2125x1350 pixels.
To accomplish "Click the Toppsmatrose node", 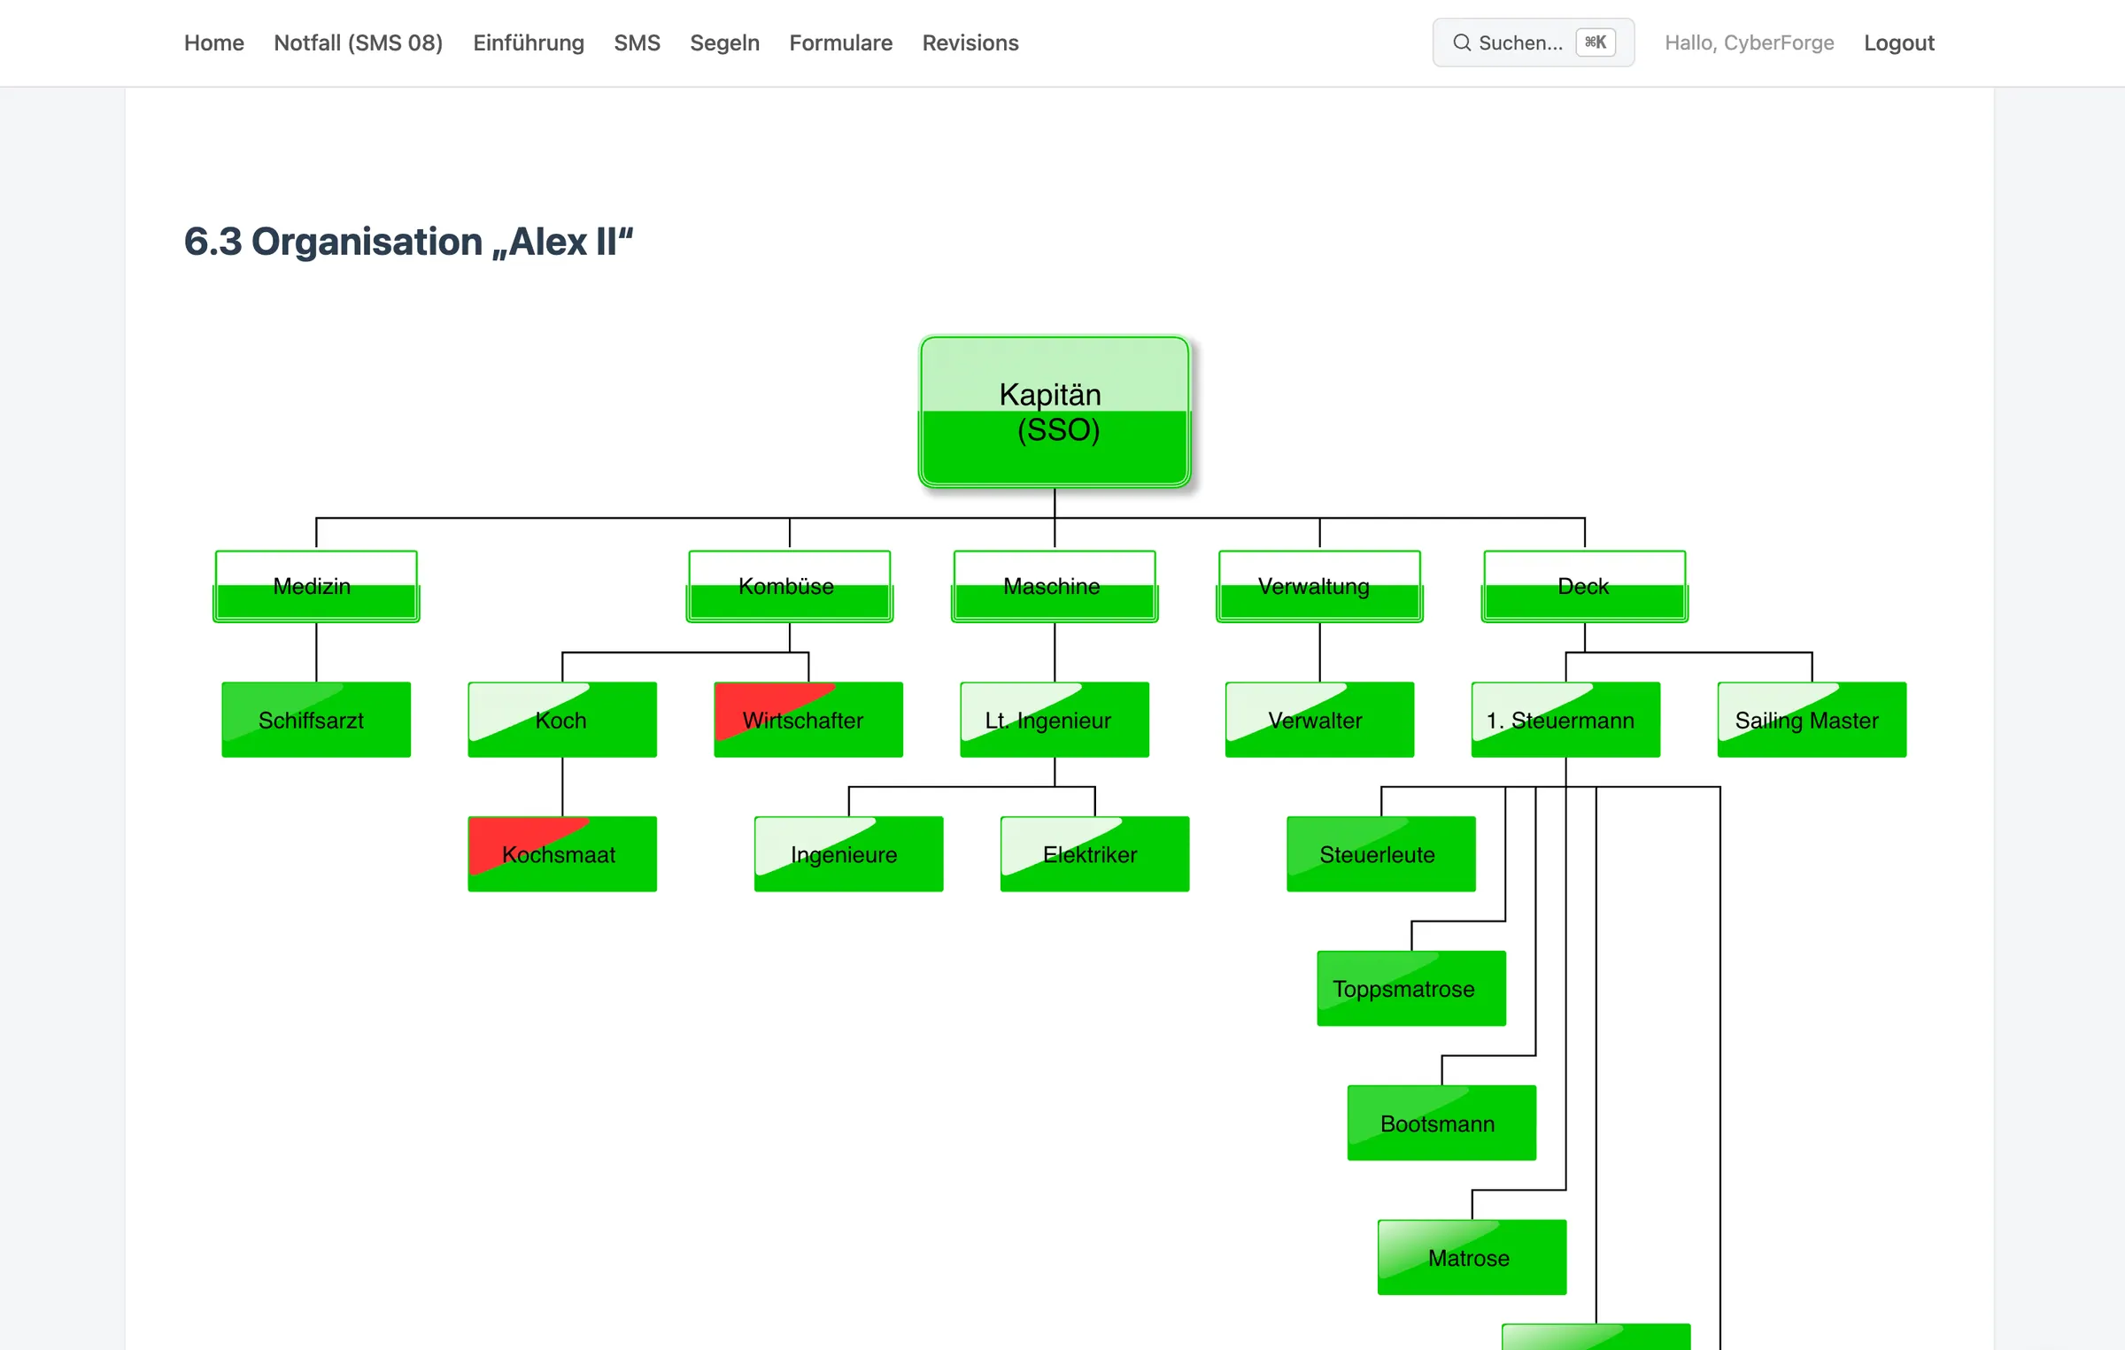I will (1411, 989).
